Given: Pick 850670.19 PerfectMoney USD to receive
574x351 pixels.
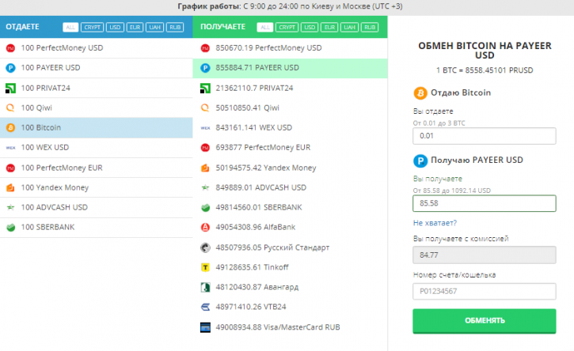Looking at the screenshot, I should coord(290,48).
